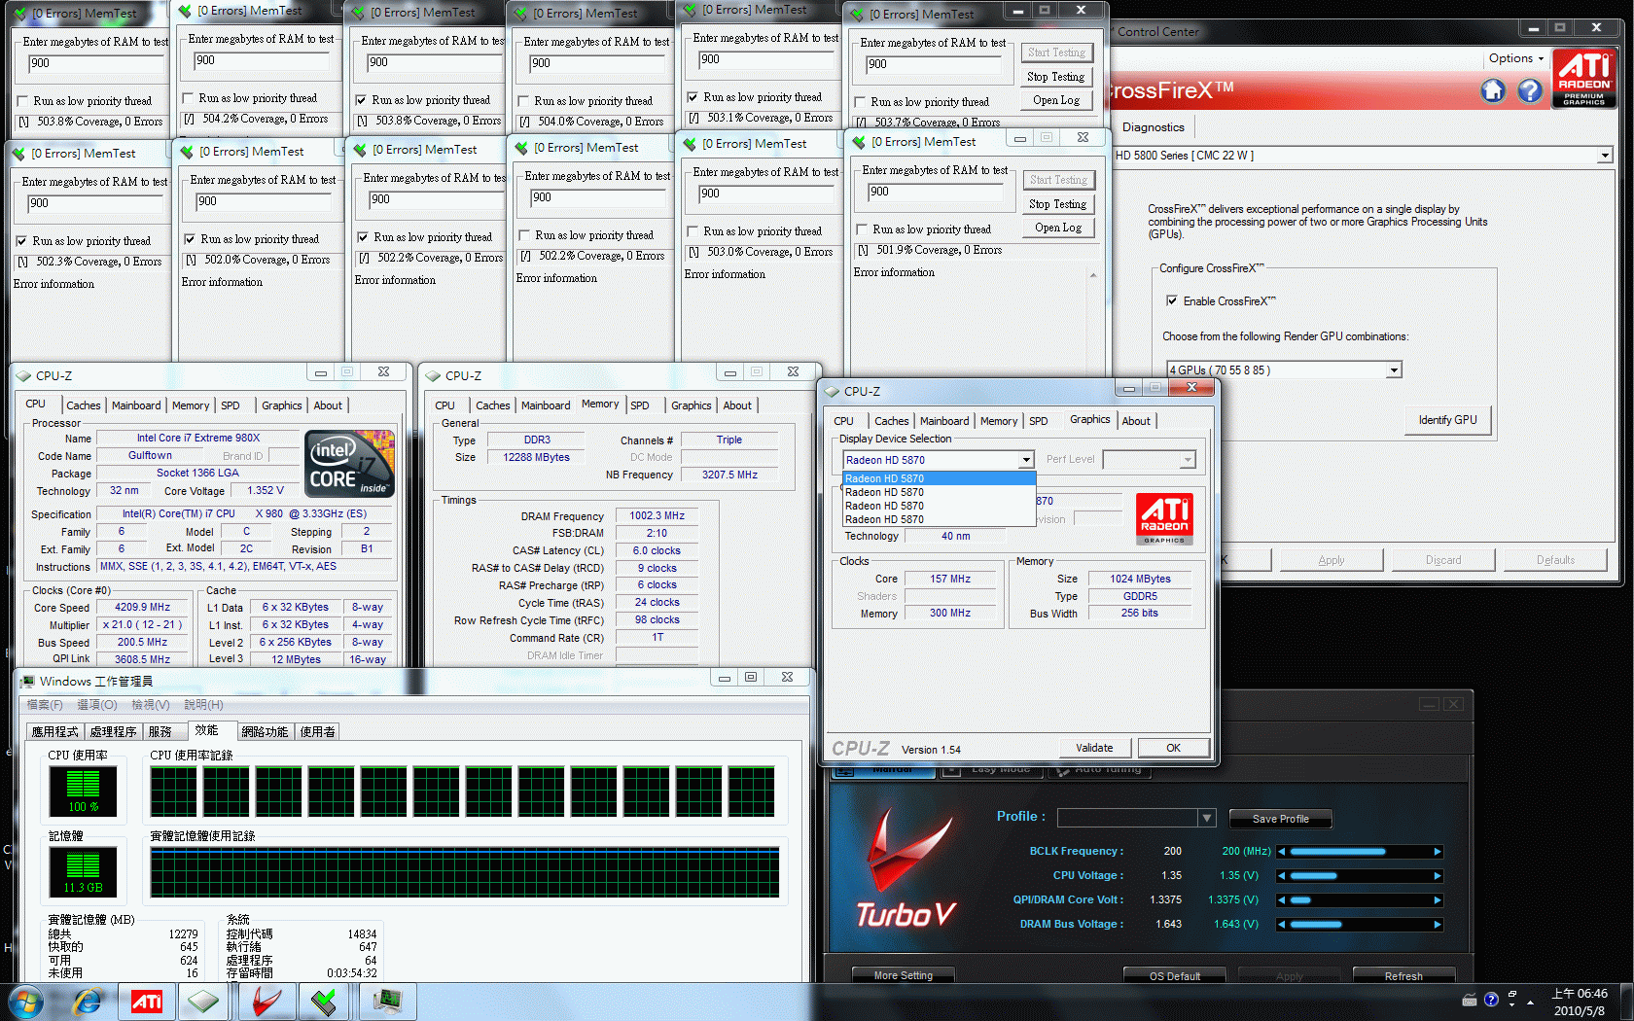The height and width of the screenshot is (1021, 1634).
Task: Click the QPI/DRAM Core Volt slider bar
Action: 1359,900
